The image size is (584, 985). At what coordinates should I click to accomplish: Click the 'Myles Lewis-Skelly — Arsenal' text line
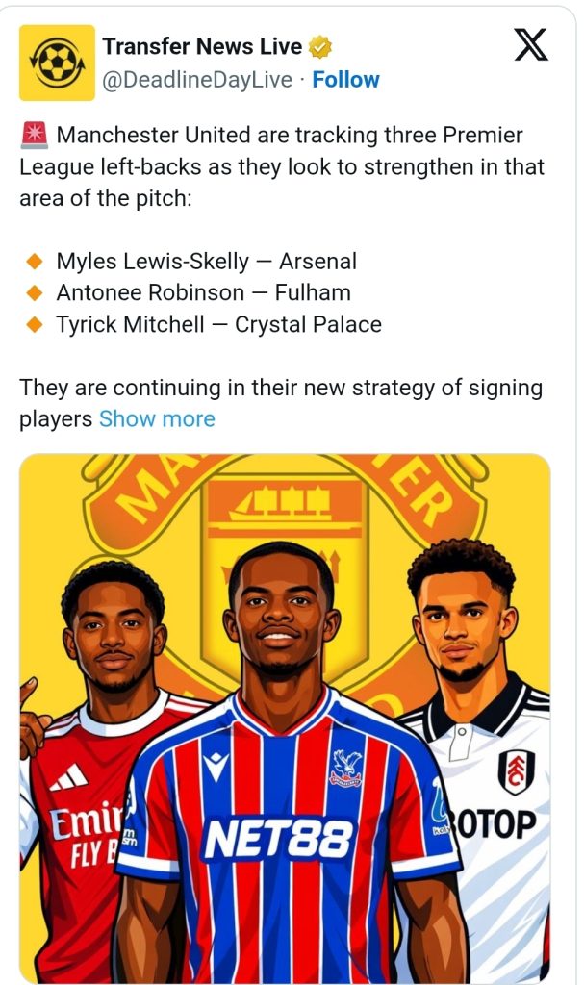[206, 261]
